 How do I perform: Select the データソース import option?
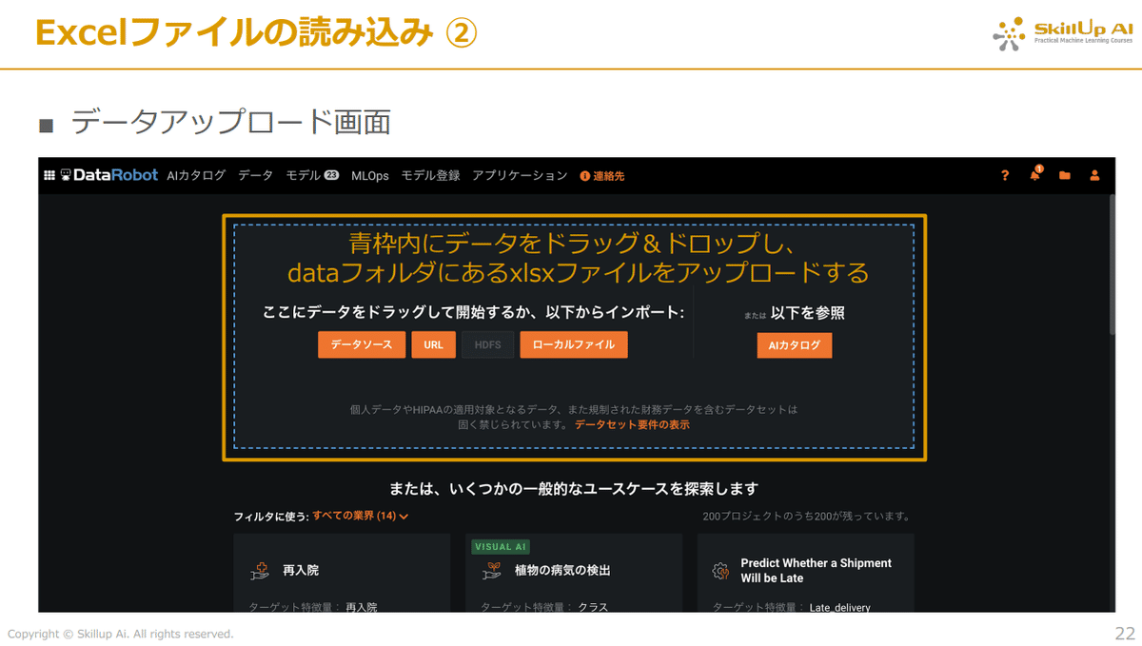[x=361, y=344]
